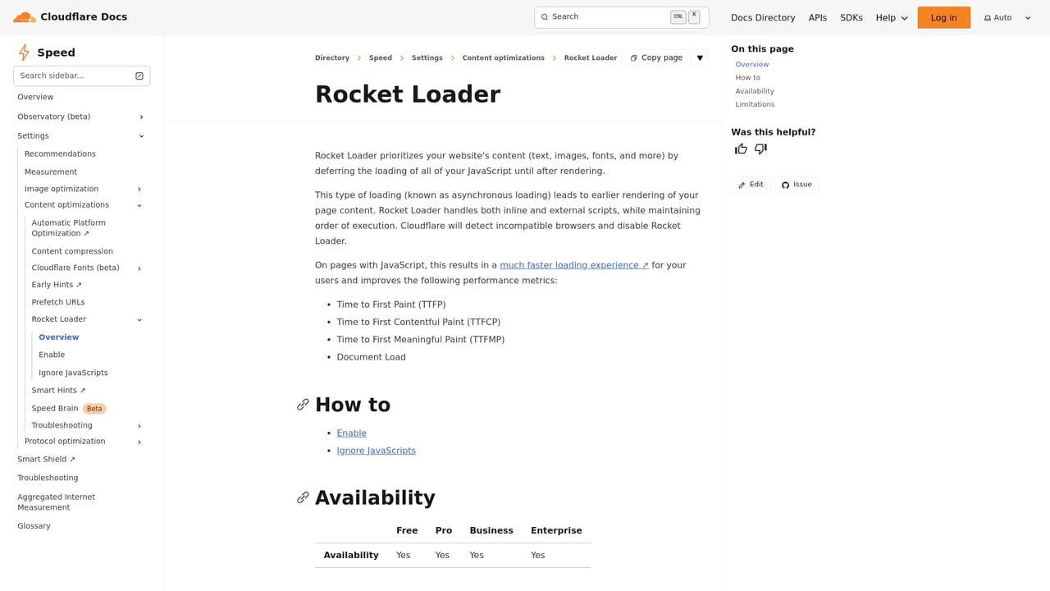Open the Help dropdown menu
The image size is (1050, 591).
click(x=892, y=17)
